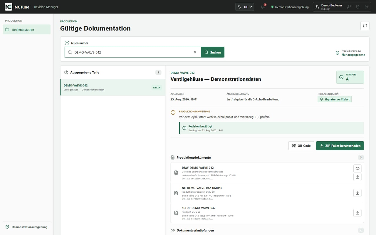Click the Ausgegebene Teile box icon
376x235 pixels.
[66, 72]
